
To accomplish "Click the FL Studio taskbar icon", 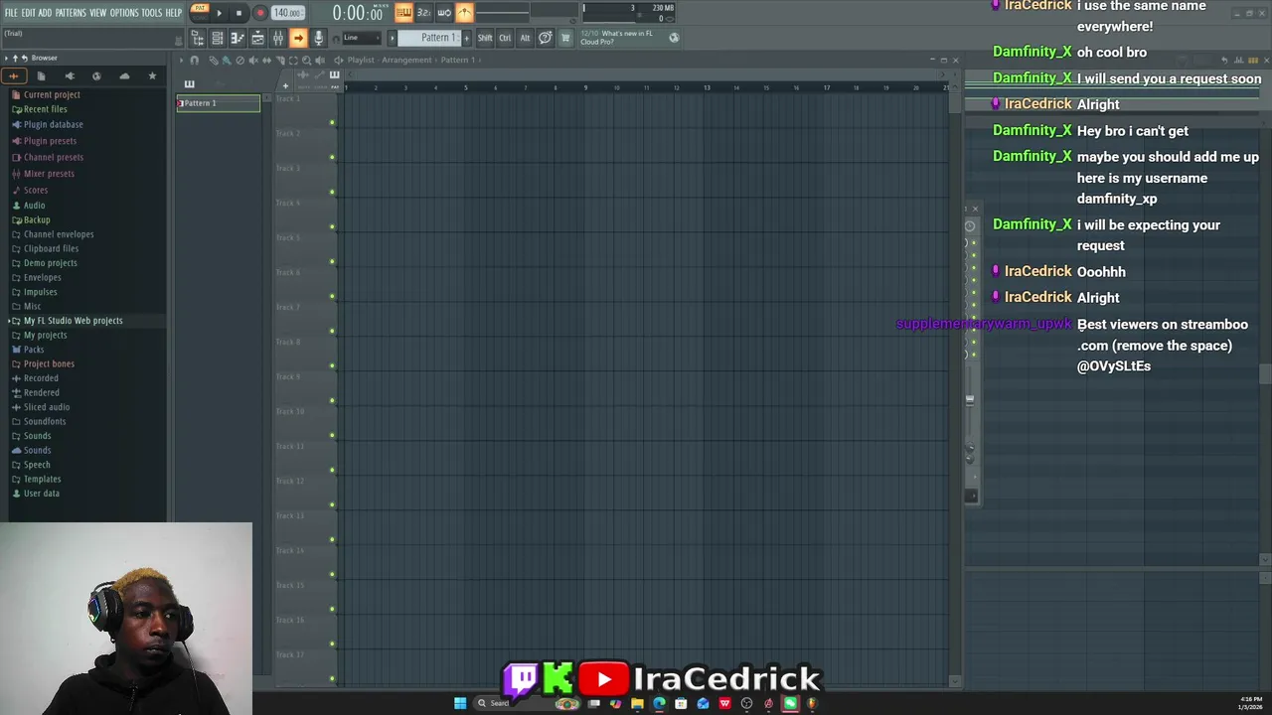I will tap(812, 703).
